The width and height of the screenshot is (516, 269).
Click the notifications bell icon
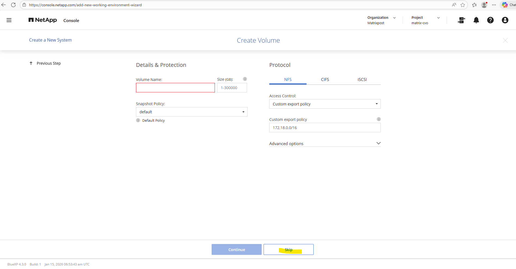476,20
